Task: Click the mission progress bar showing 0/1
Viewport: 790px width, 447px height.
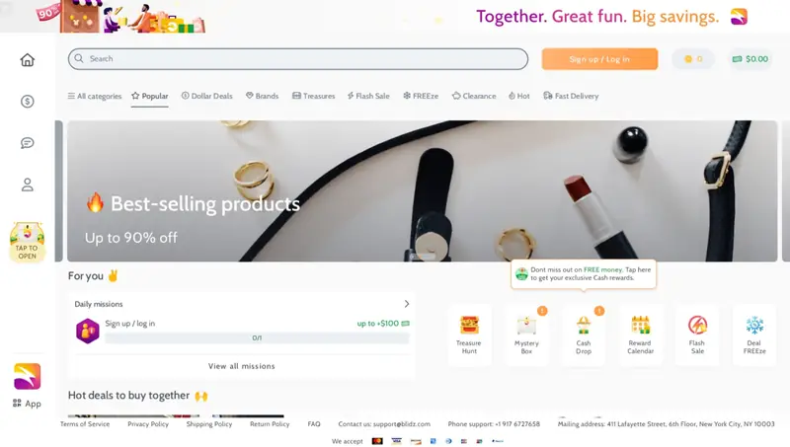Action: tap(257, 338)
